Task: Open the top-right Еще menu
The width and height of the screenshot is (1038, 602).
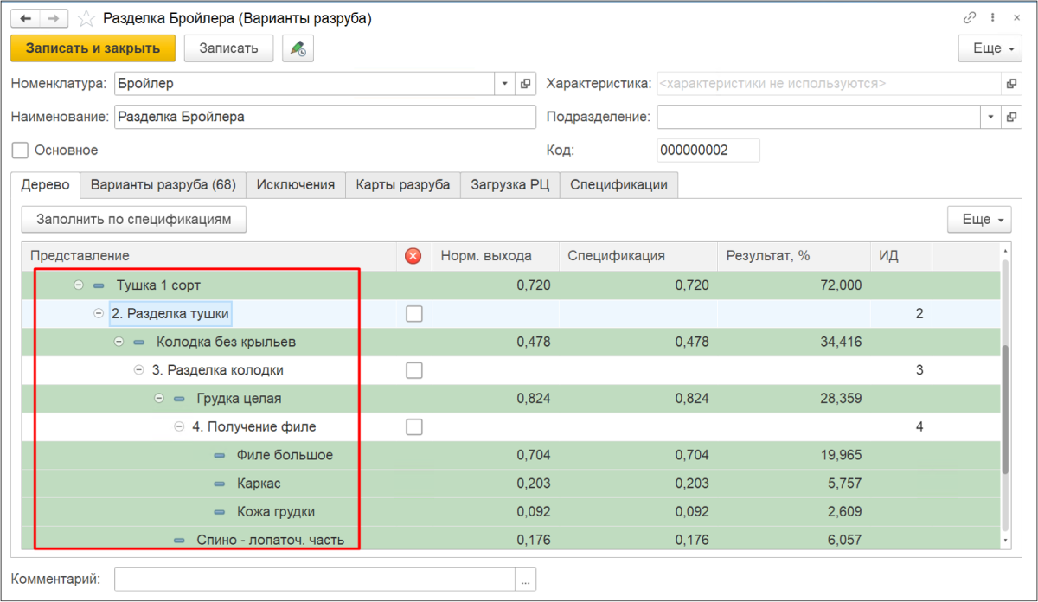Action: (x=990, y=48)
